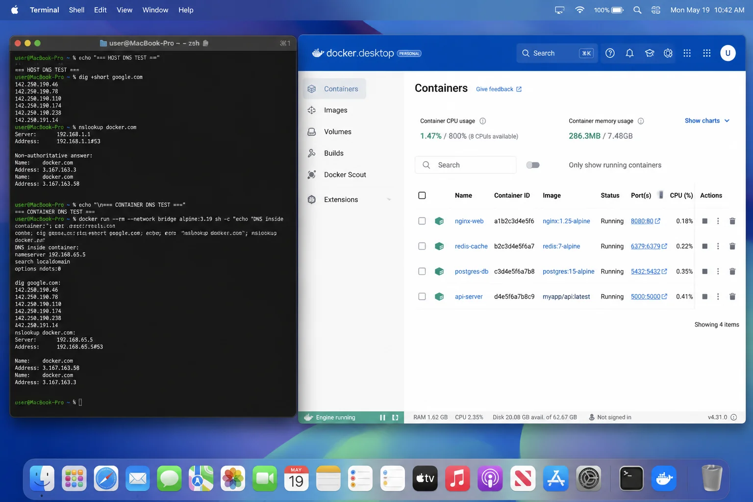This screenshot has height=502, width=753.
Task: Open port link 6379:6379
Action: pos(649,246)
